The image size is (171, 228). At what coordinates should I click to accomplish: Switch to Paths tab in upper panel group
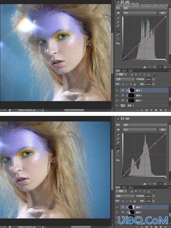[131, 70]
